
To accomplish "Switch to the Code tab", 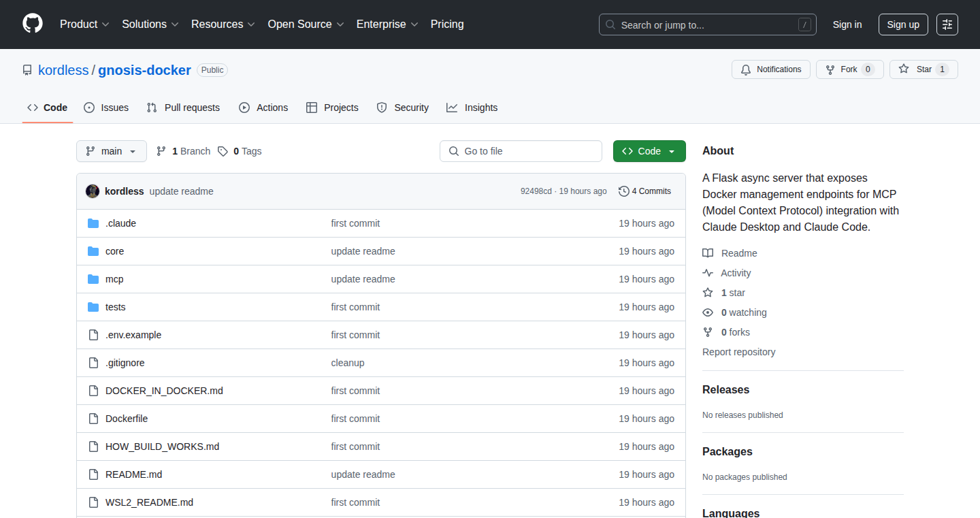I will point(48,108).
